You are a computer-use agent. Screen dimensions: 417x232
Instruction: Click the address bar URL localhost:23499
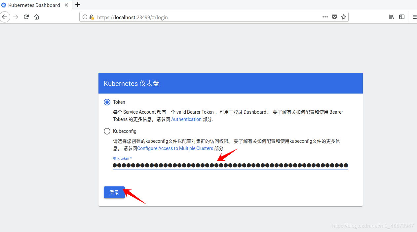(x=133, y=17)
